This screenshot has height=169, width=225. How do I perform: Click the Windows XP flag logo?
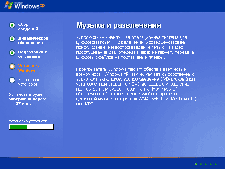(8, 5)
